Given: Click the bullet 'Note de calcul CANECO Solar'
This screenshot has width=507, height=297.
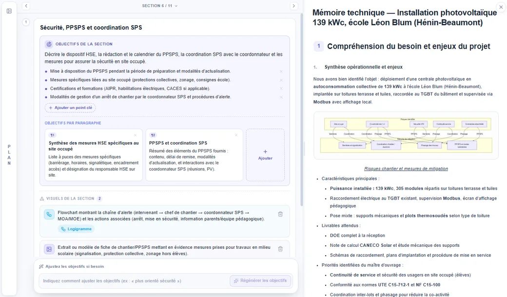Looking at the screenshot, I should click(394, 245).
